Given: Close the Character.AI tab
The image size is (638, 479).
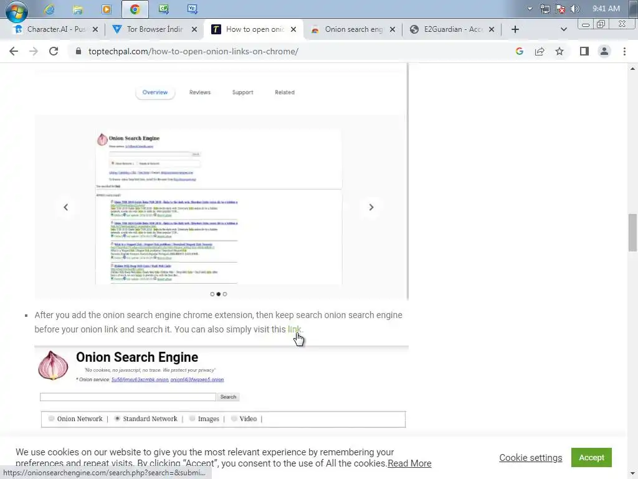Looking at the screenshot, I should 95,29.
